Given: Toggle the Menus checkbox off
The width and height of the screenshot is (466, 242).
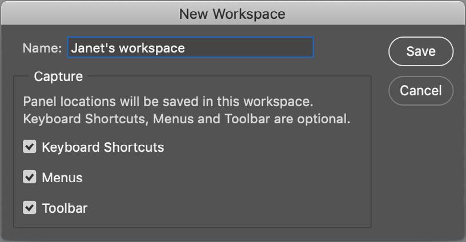Looking at the screenshot, I should pyautogui.click(x=30, y=177).
